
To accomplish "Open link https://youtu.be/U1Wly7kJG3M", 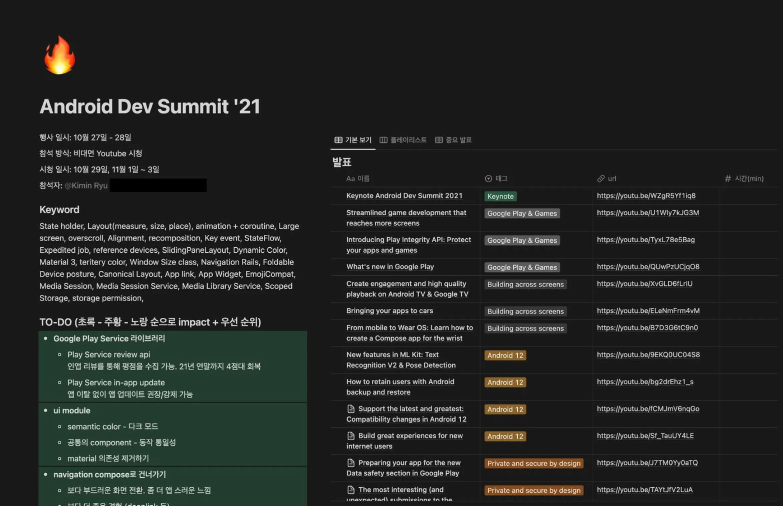I will [648, 213].
